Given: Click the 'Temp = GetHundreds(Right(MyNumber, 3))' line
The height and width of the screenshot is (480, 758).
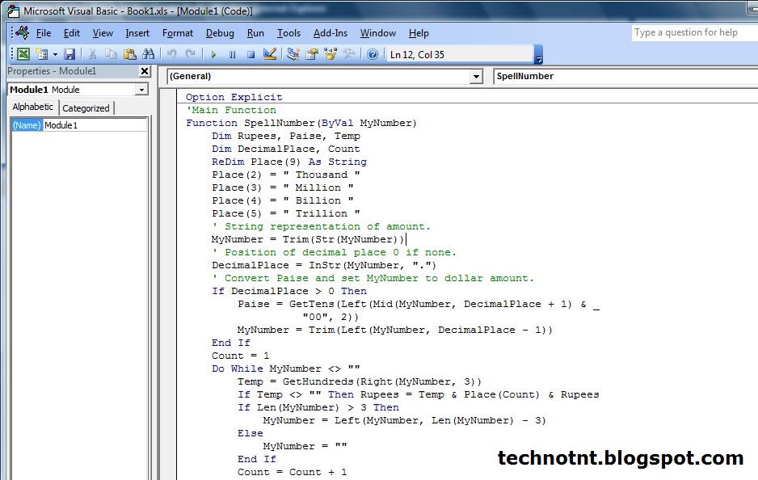Looking at the screenshot, I should (x=359, y=381).
